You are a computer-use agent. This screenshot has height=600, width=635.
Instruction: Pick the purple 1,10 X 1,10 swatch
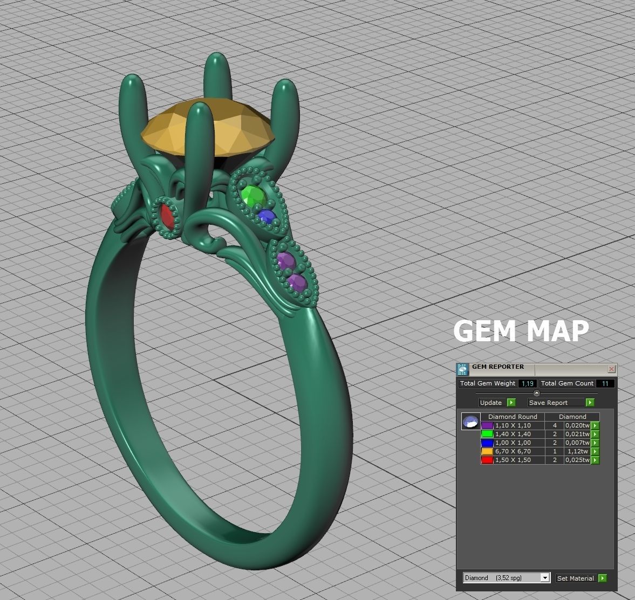(x=487, y=426)
